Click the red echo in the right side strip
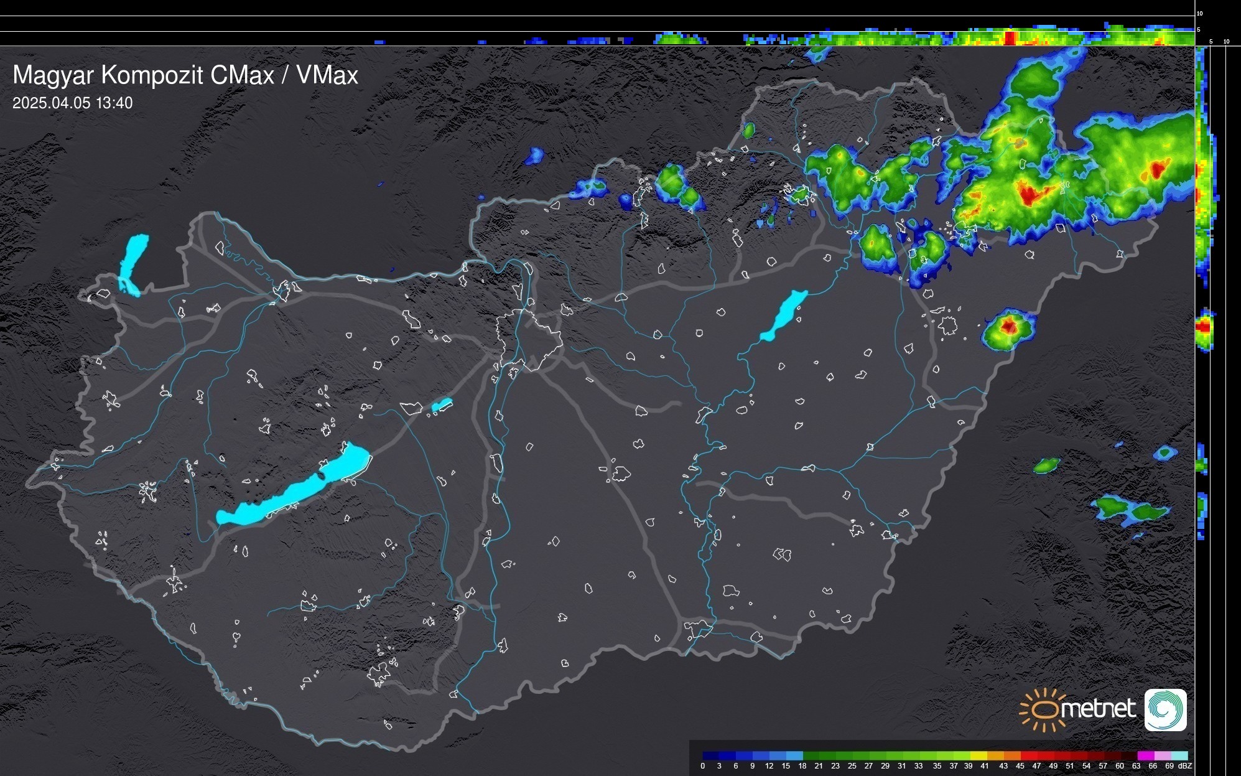This screenshot has width=1241, height=776. pos(1203,326)
